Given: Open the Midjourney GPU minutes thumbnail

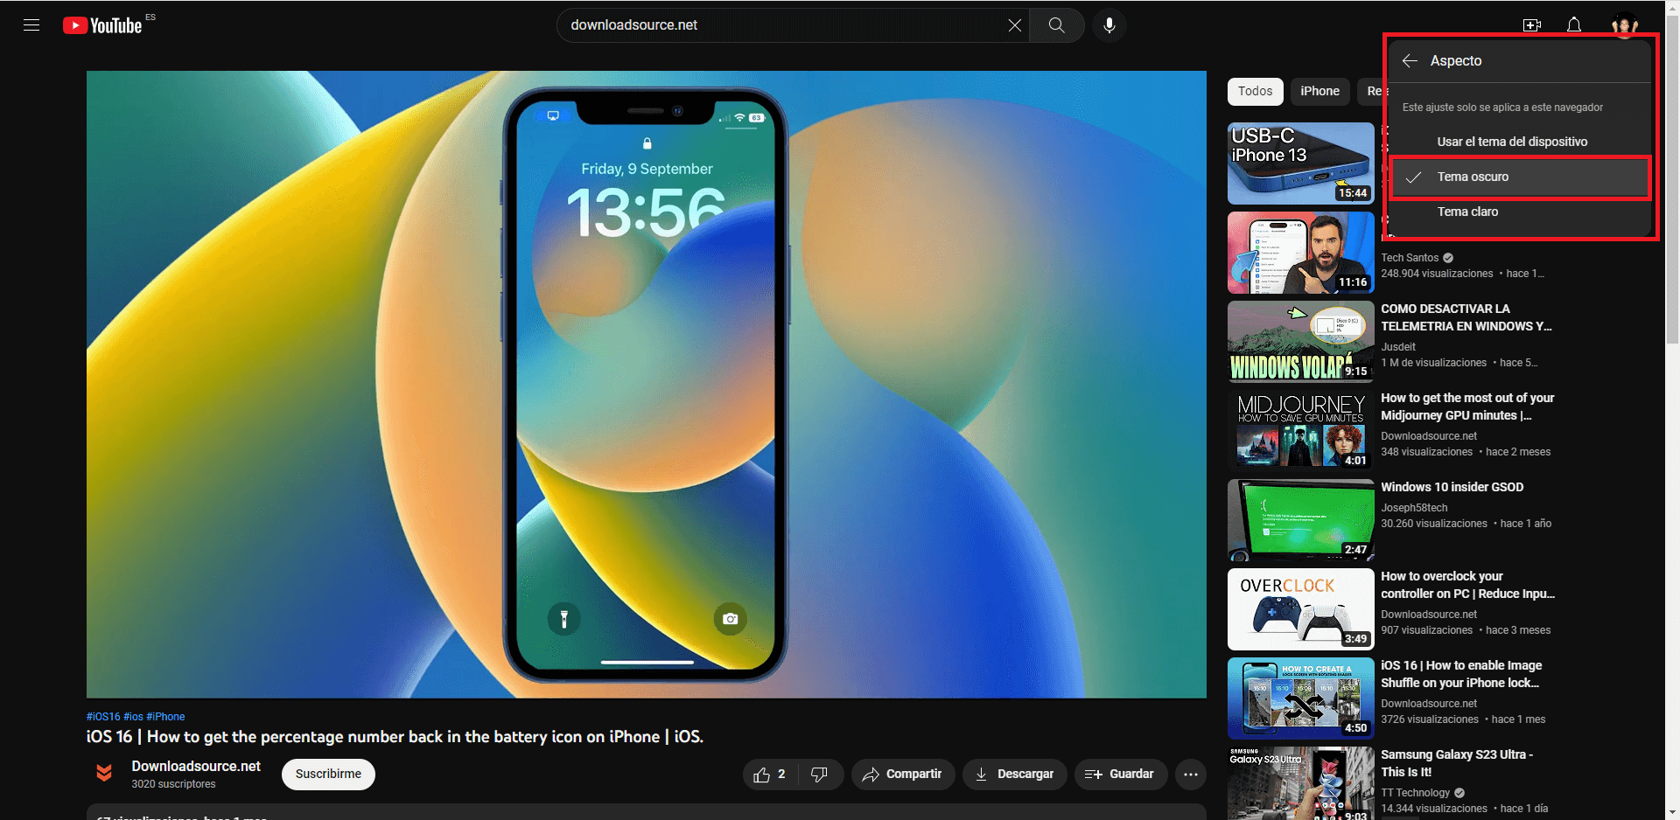Looking at the screenshot, I should click(1300, 431).
